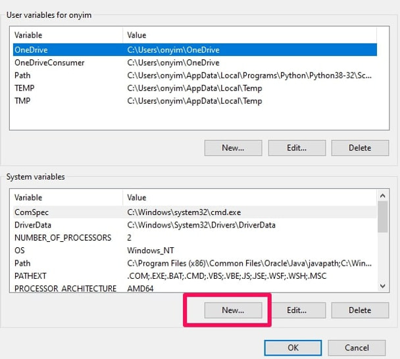The image size is (400, 359).
Task: Click the TEMP value ending in Local\Temp
Action: (195, 88)
